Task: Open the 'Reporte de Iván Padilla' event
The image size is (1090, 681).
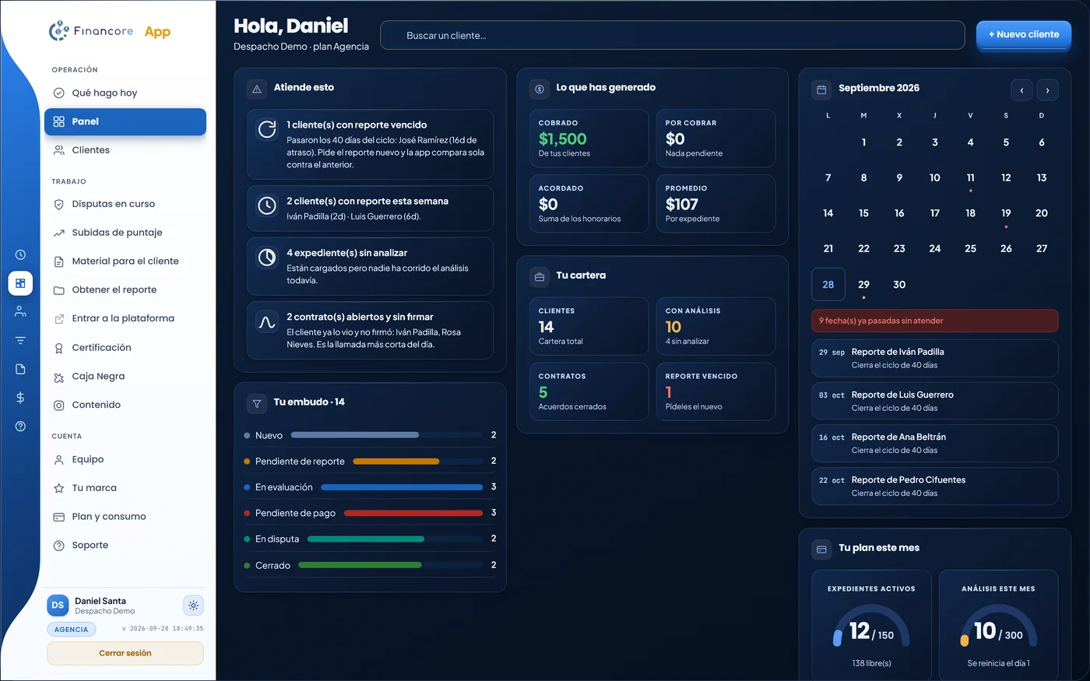Action: [934, 358]
